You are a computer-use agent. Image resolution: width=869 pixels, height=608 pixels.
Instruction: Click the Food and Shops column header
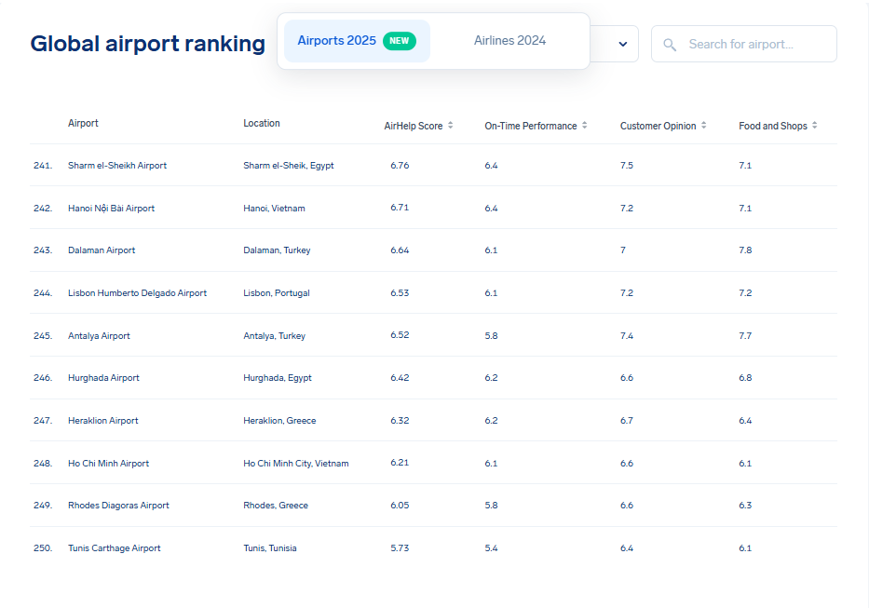click(x=772, y=126)
